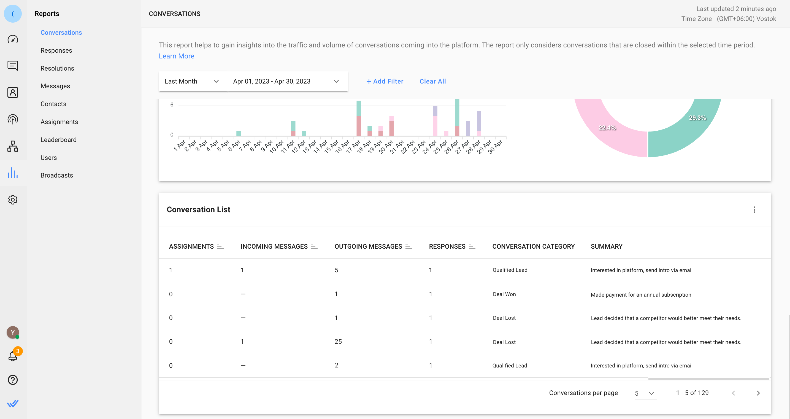The image size is (790, 419).
Task: Sort by Incoming Messages column
Action: click(x=314, y=246)
